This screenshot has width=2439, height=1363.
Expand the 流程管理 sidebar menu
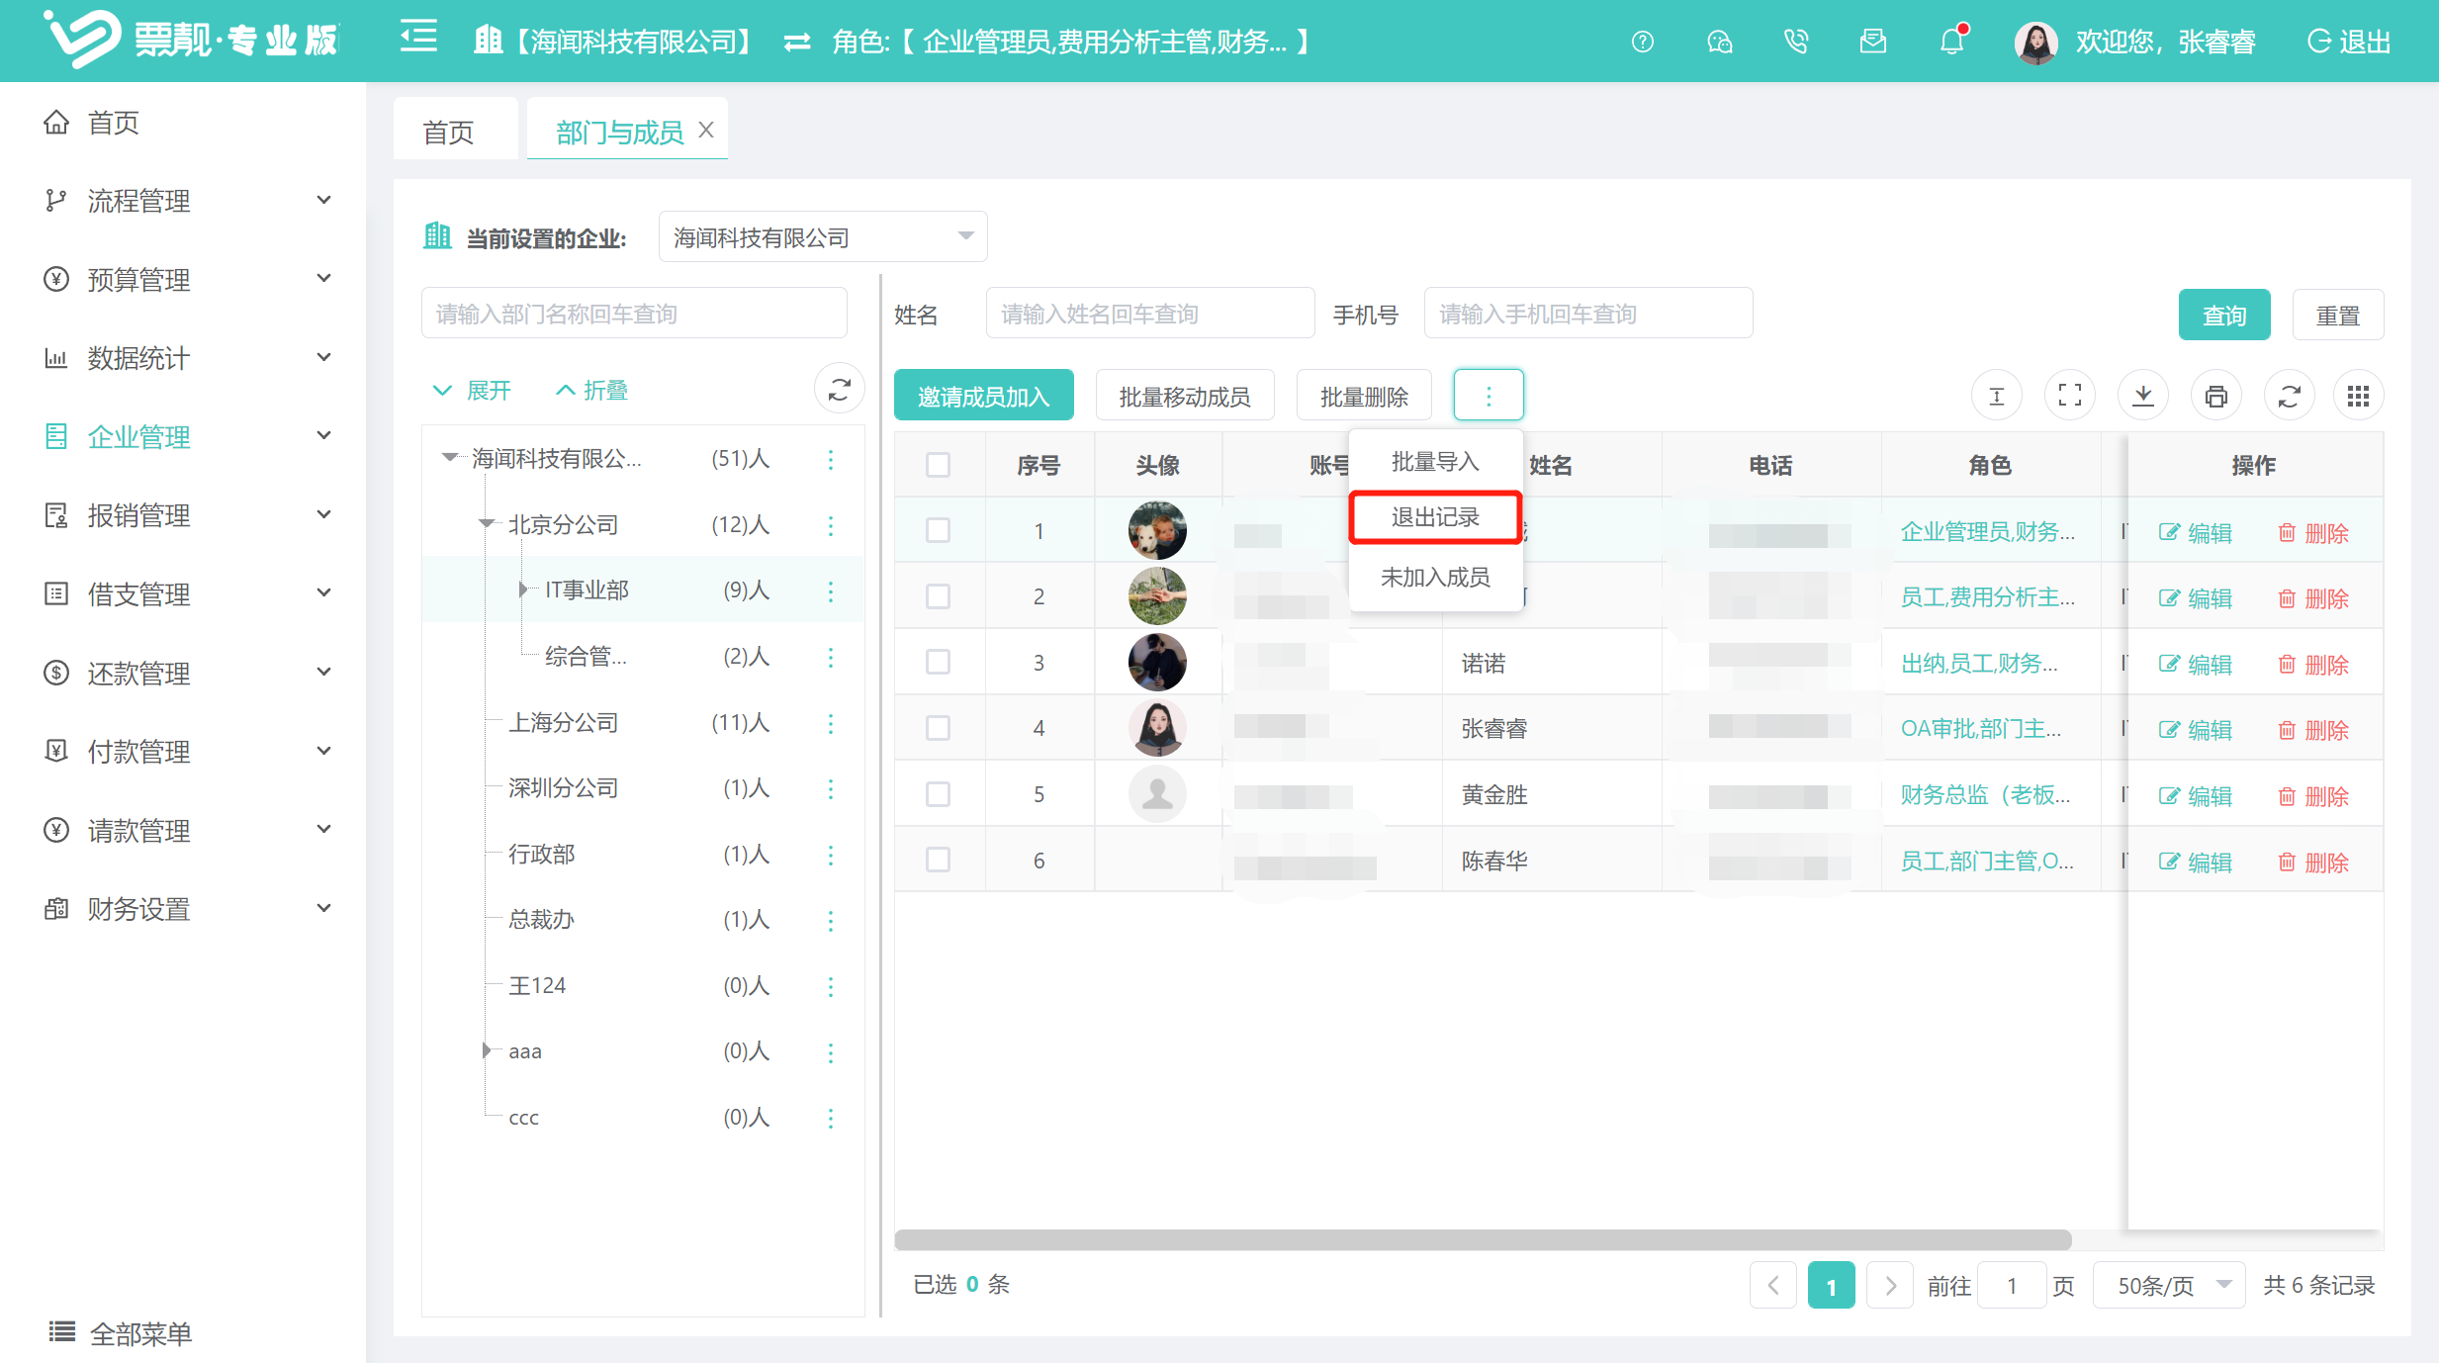[185, 201]
